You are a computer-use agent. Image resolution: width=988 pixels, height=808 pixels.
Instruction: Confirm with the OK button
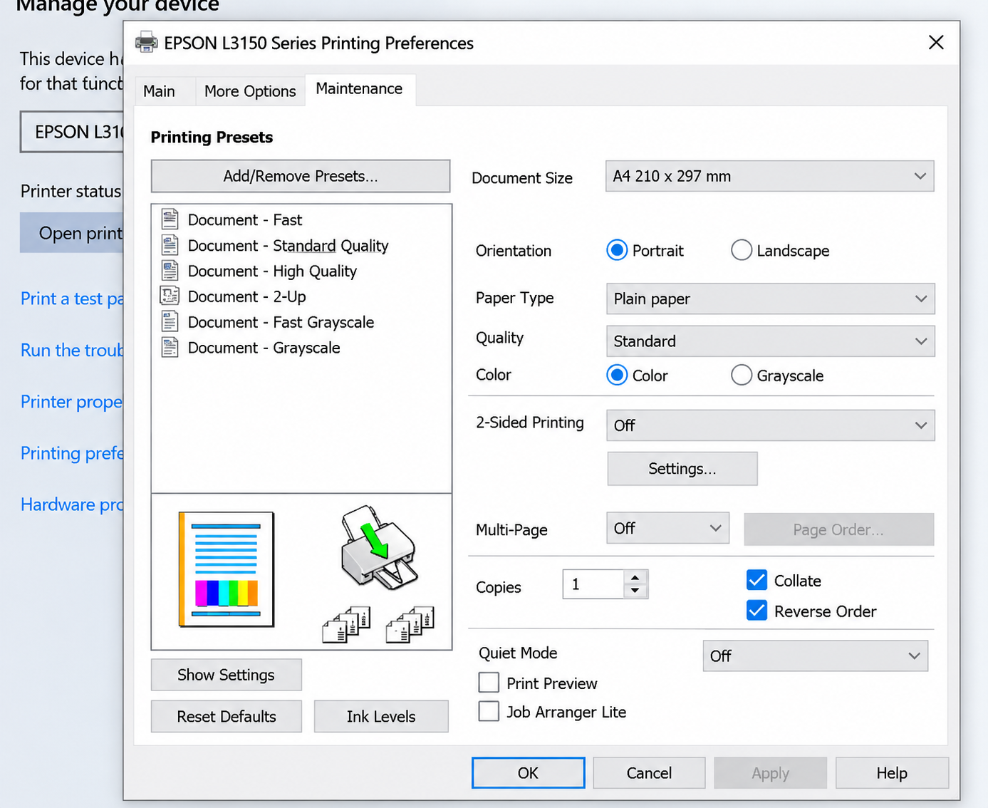(x=528, y=773)
